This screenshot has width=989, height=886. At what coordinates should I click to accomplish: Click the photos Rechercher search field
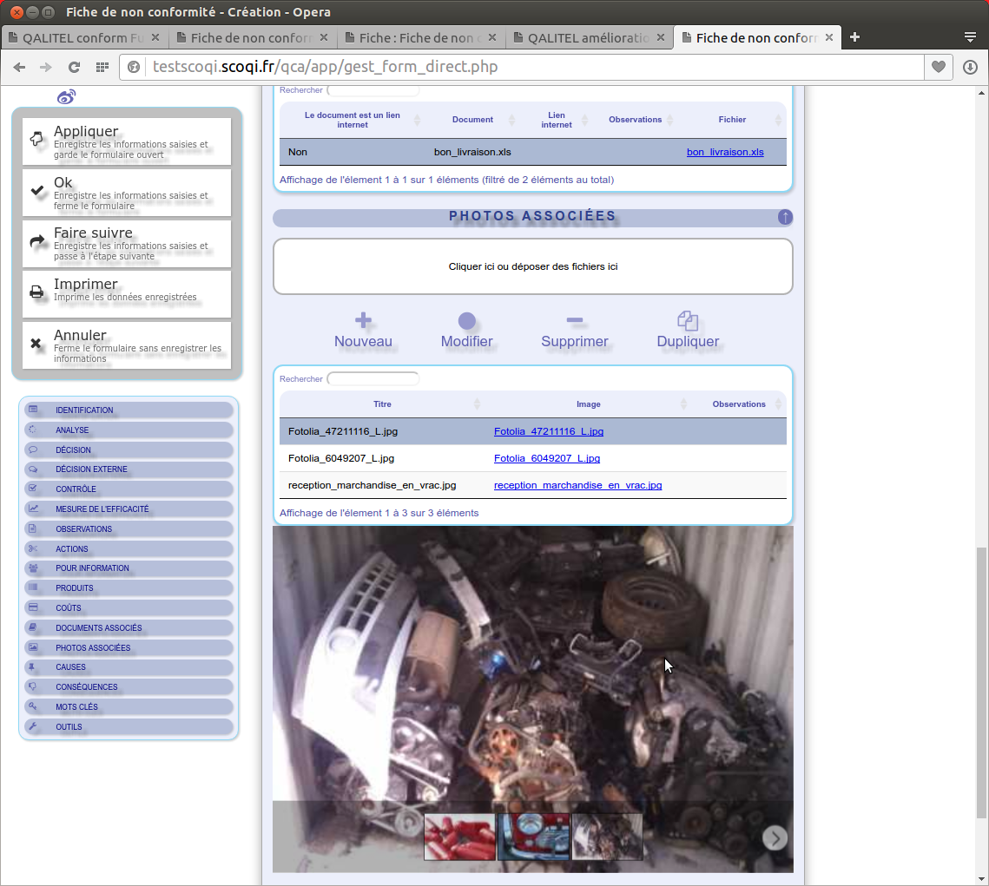(373, 378)
